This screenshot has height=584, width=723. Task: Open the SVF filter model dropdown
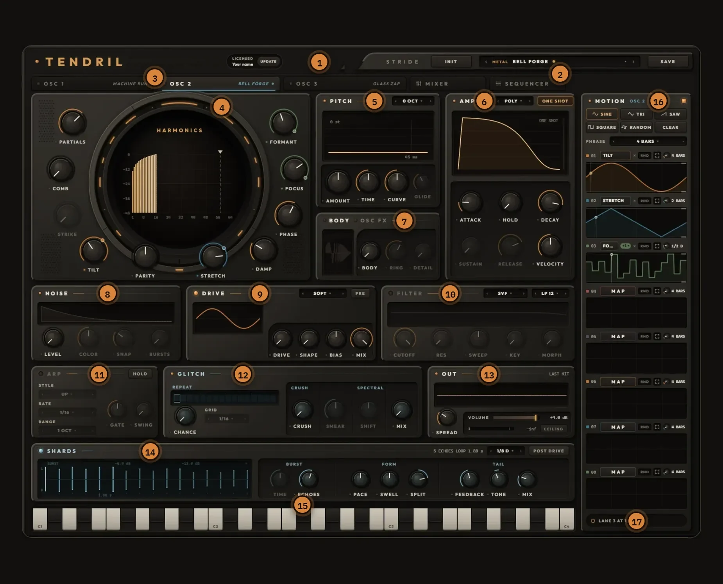coord(505,293)
